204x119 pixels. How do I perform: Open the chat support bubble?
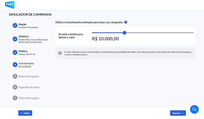click(194, 109)
